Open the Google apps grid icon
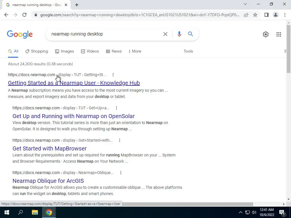The width and height of the screenshot is (291, 218). [x=278, y=34]
